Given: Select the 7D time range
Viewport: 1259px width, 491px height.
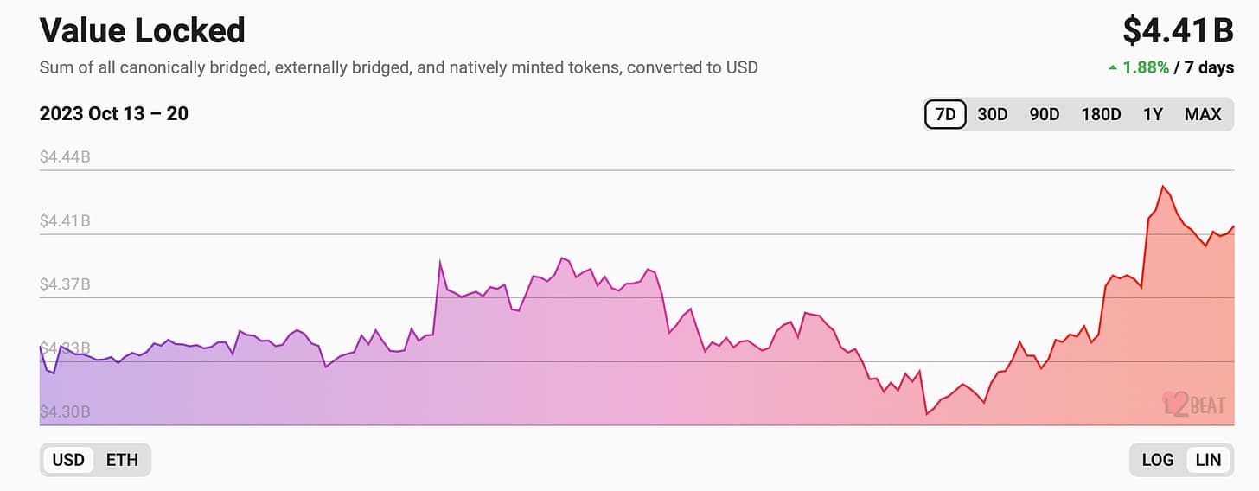Looking at the screenshot, I should tap(945, 114).
